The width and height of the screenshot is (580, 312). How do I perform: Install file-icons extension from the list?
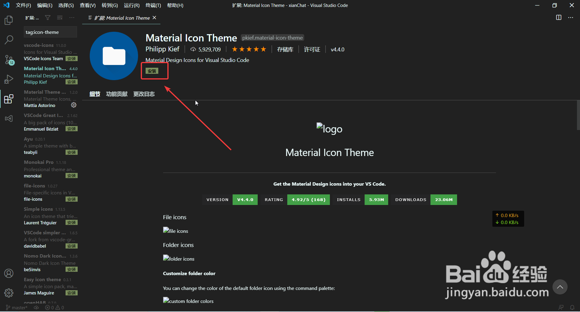pos(72,199)
